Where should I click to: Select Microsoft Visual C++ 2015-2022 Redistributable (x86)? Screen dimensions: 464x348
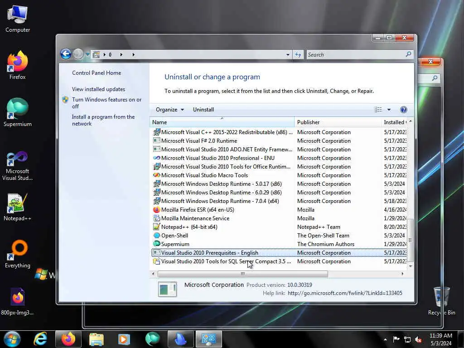[x=279, y=132]
